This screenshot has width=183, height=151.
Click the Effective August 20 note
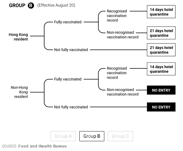[56, 5]
